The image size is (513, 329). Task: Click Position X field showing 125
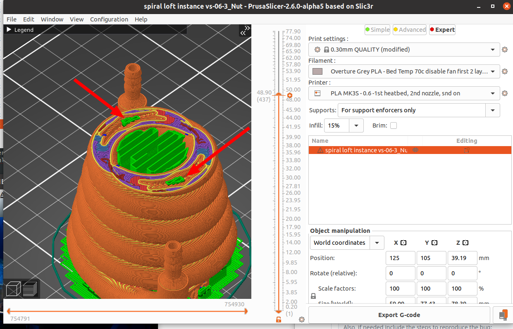(x=400, y=258)
